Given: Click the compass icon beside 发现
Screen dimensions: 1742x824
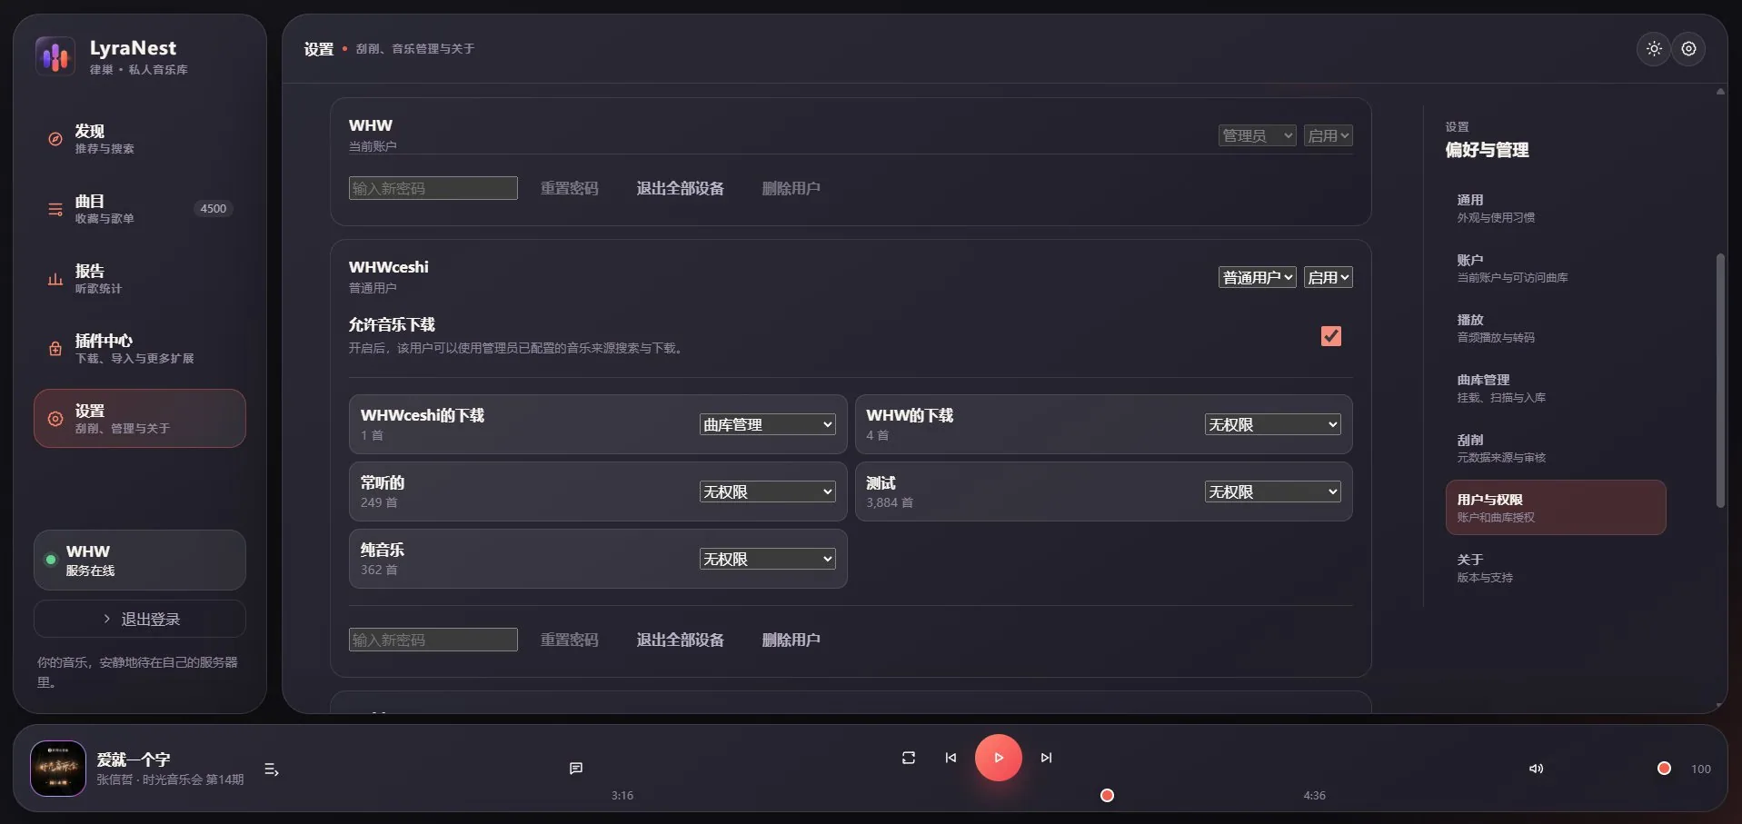Looking at the screenshot, I should (55, 139).
